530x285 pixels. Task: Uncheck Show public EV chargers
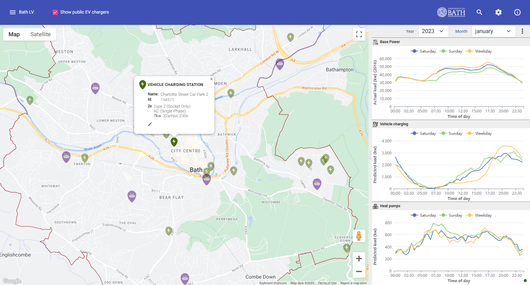(x=55, y=12)
